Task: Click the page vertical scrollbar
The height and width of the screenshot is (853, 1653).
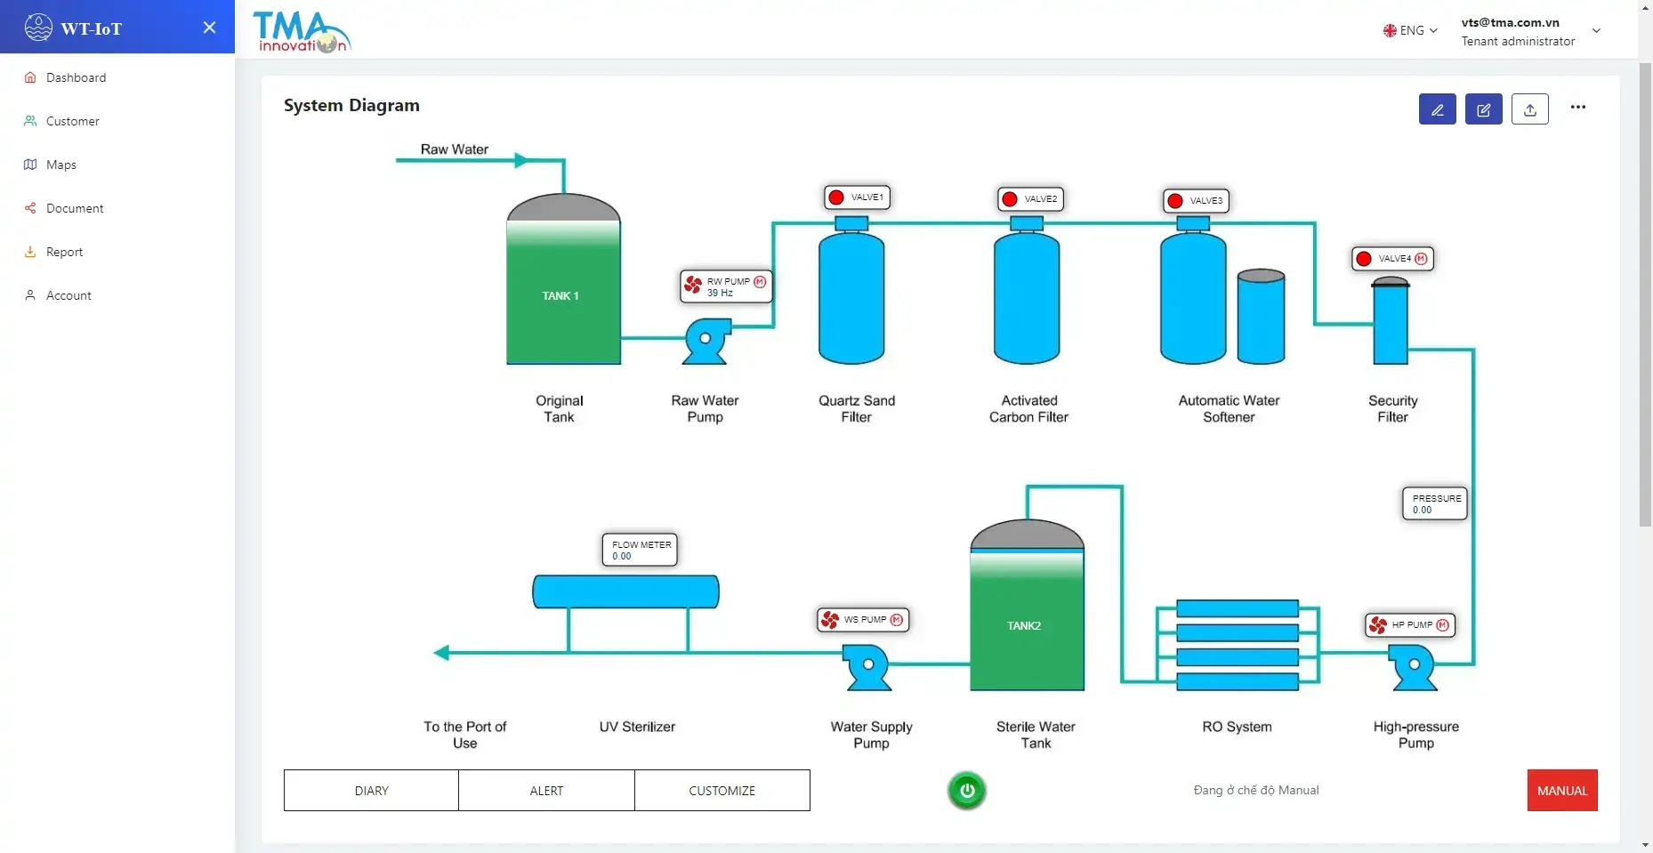Action: click(x=1645, y=294)
